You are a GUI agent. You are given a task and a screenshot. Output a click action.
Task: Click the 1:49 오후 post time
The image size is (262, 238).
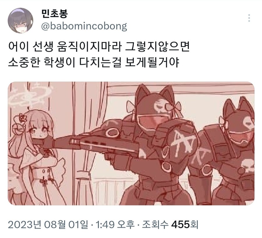click(x=115, y=224)
